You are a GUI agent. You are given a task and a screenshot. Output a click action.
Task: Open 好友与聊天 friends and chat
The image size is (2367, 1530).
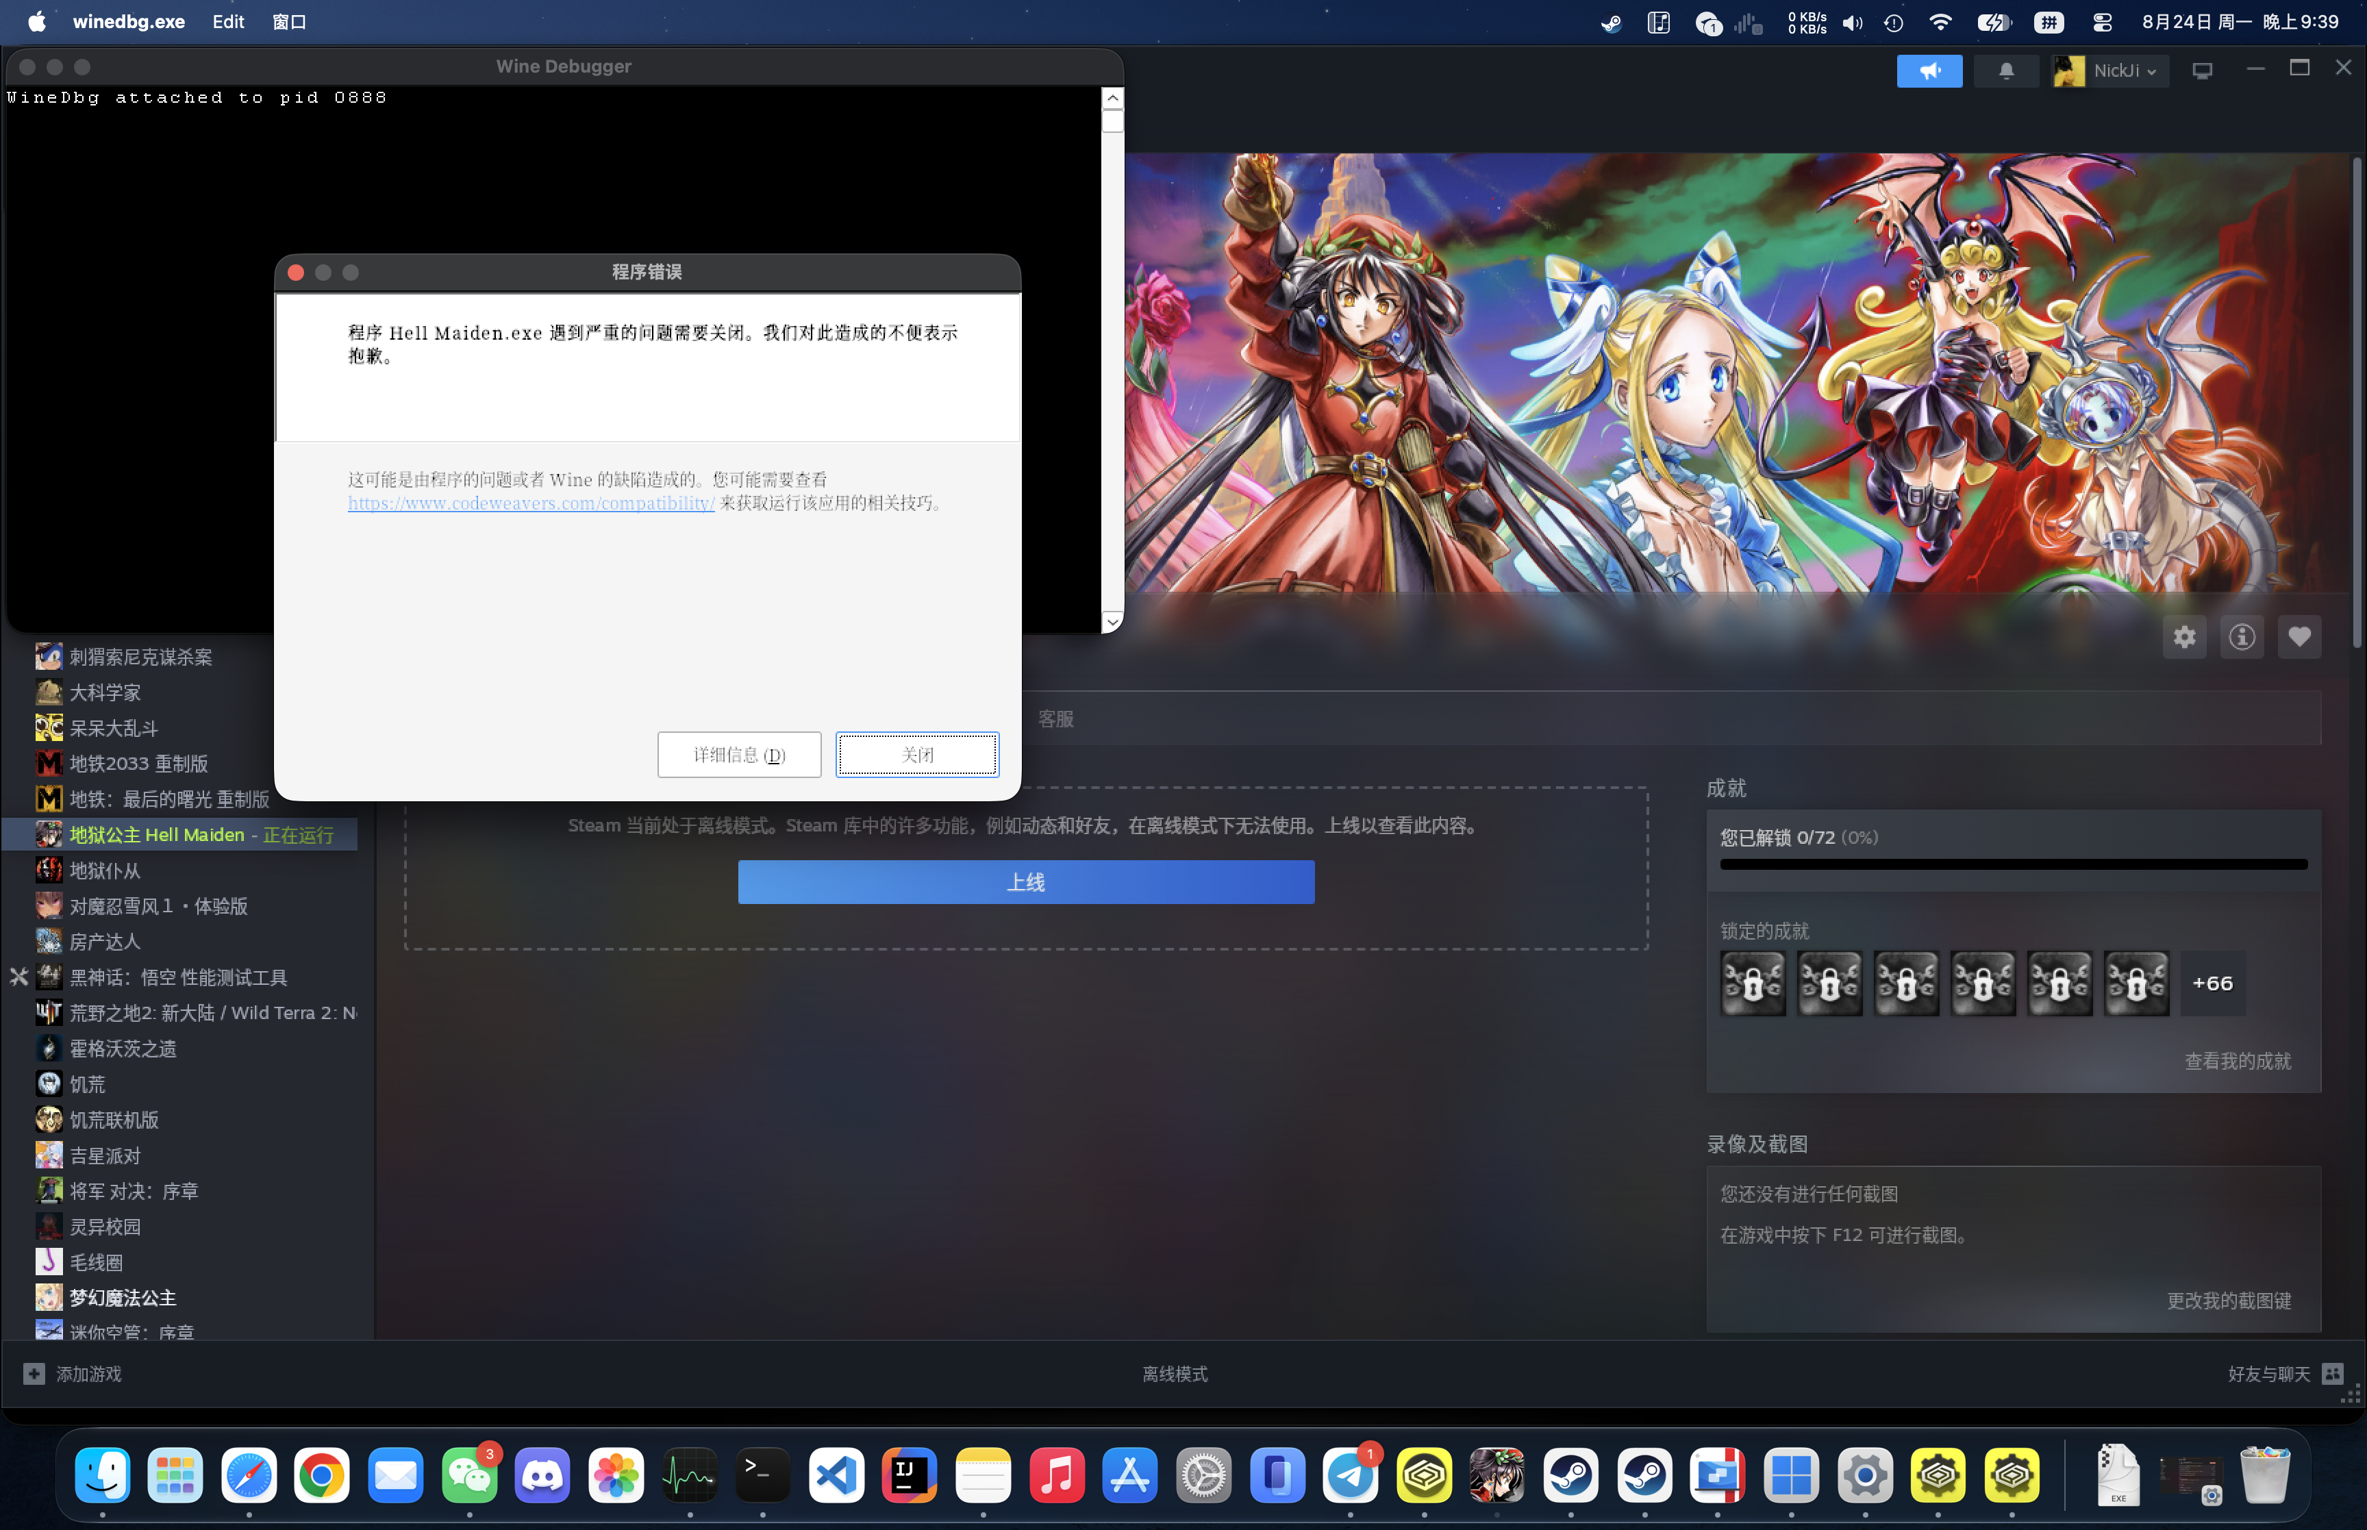pyautogui.click(x=2285, y=1374)
